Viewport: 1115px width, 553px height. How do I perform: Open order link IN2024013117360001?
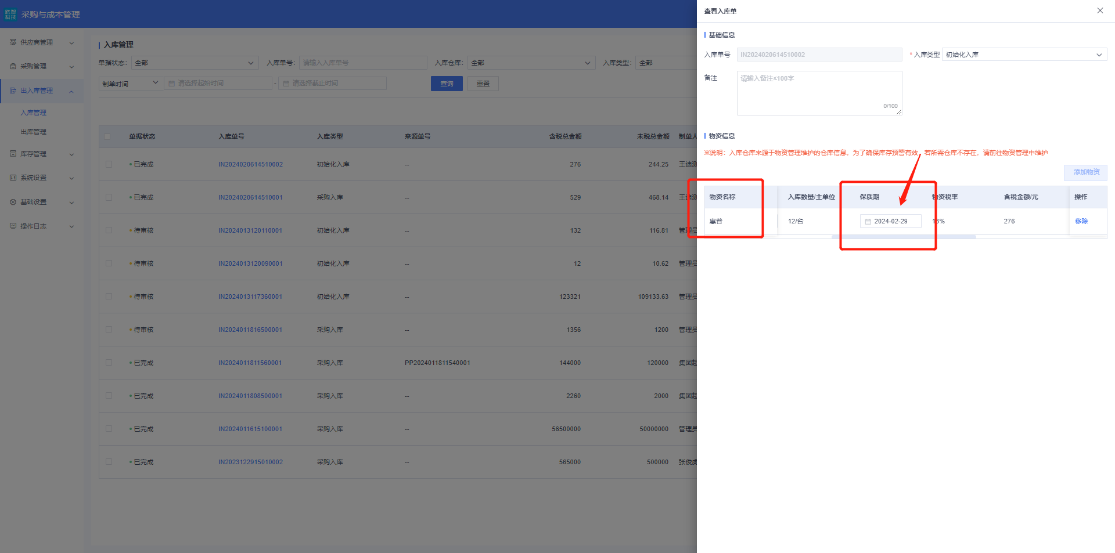[250, 297]
